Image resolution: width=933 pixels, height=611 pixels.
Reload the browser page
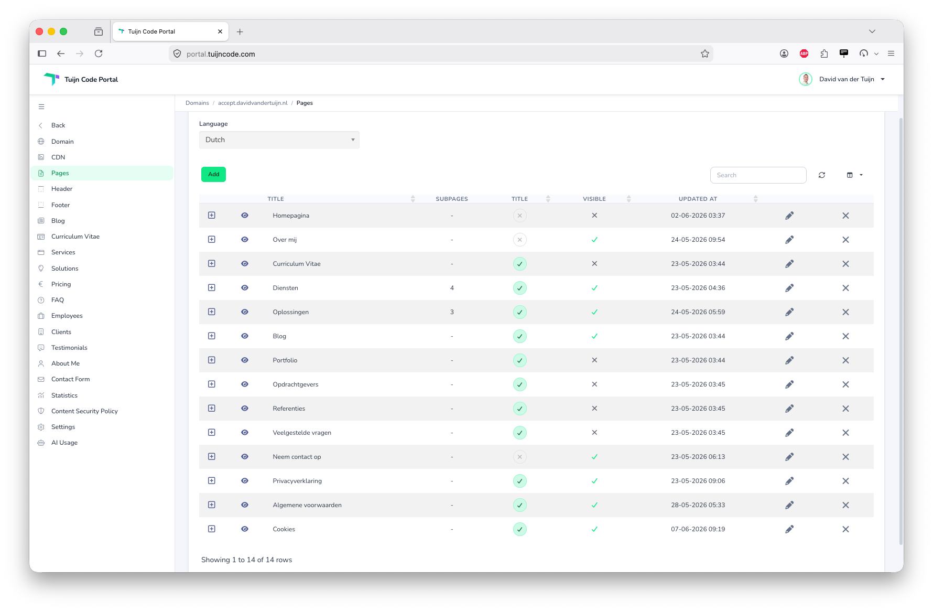(x=99, y=53)
